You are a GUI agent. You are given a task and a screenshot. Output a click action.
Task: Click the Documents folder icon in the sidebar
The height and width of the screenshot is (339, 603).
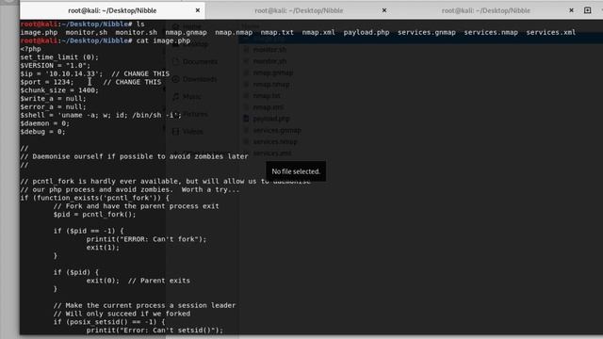click(x=176, y=61)
